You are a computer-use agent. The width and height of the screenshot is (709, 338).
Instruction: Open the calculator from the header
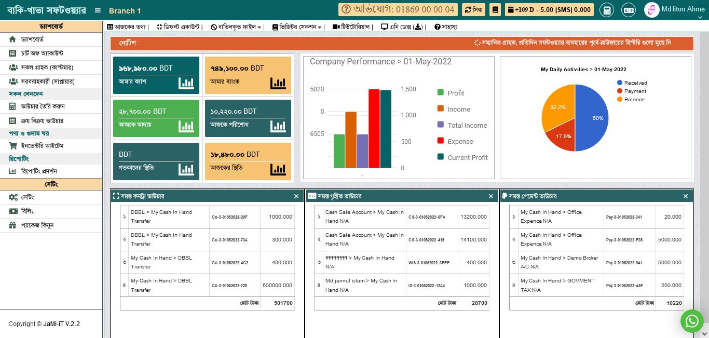click(606, 10)
